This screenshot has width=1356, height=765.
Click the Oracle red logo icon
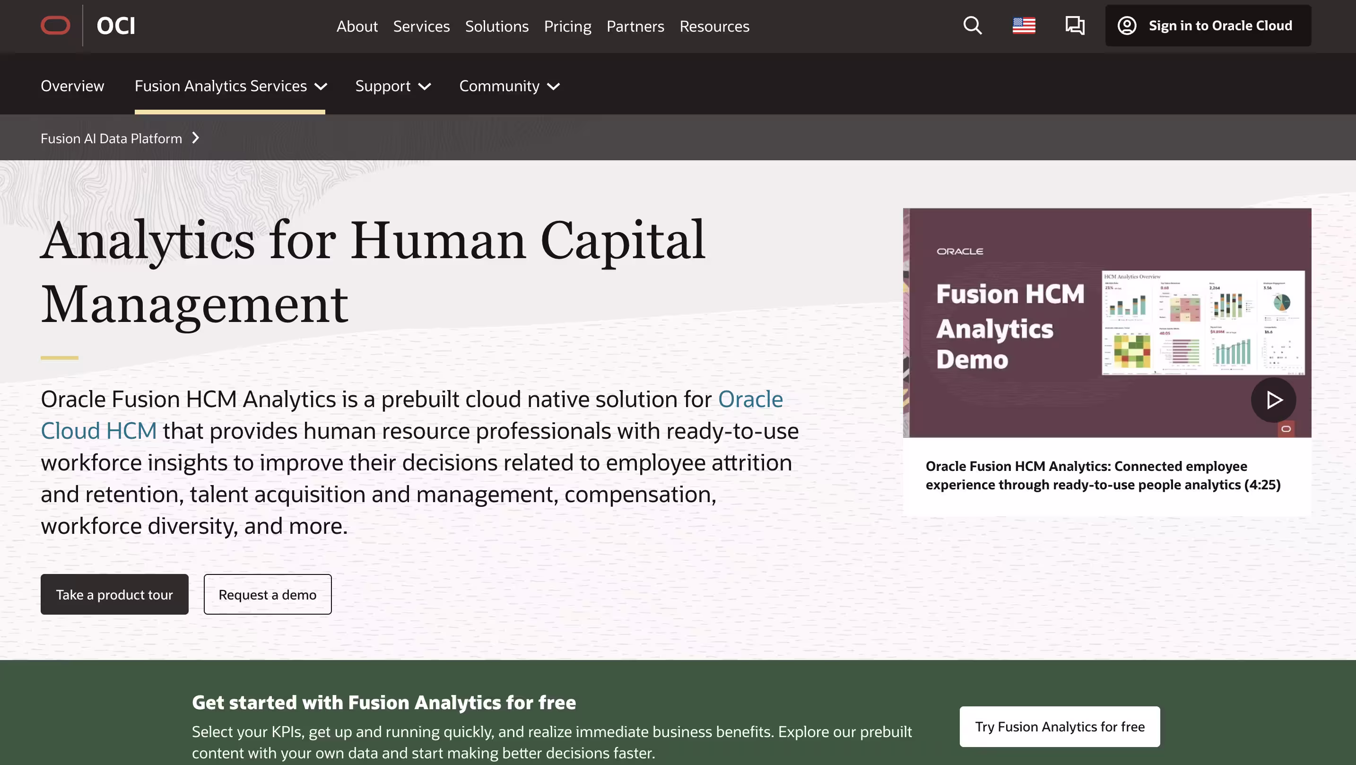pyautogui.click(x=55, y=25)
